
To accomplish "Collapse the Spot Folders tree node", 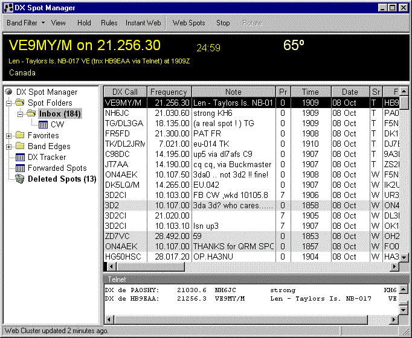I will (8, 103).
